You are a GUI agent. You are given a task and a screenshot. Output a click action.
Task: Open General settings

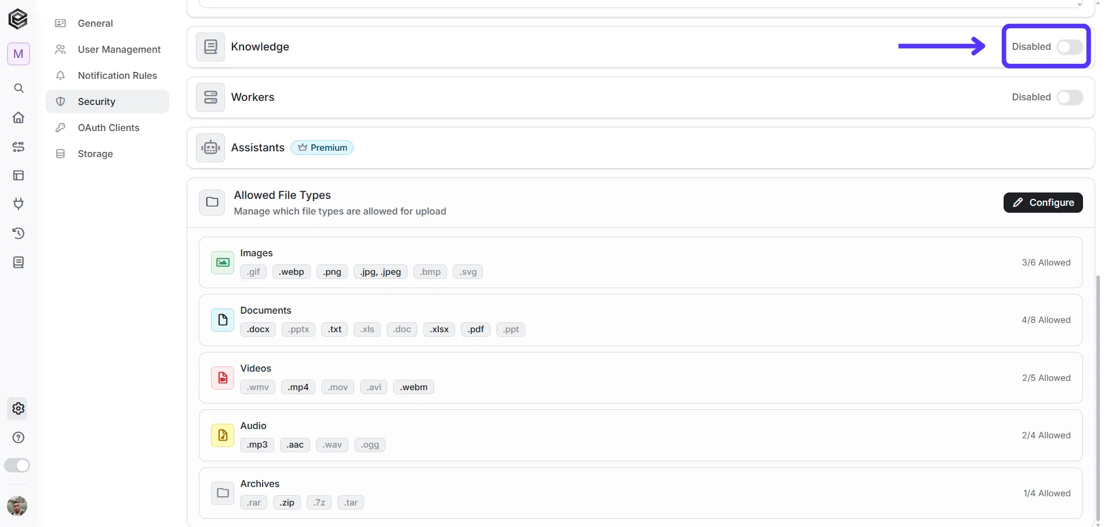(x=107, y=23)
